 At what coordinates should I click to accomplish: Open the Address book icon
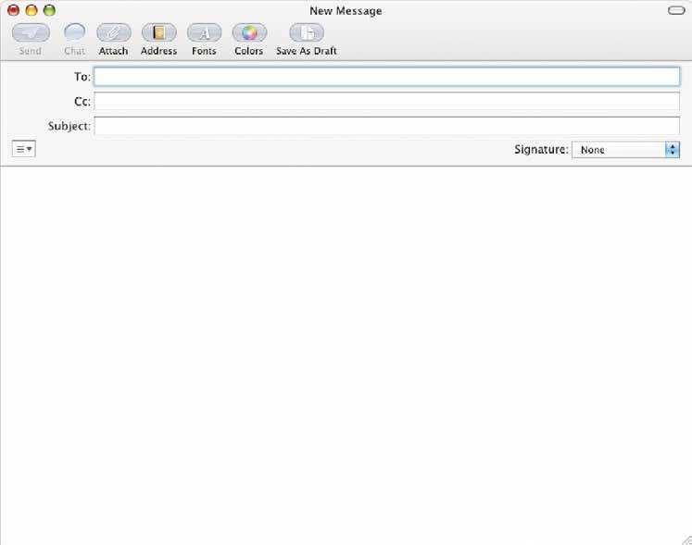click(x=159, y=32)
